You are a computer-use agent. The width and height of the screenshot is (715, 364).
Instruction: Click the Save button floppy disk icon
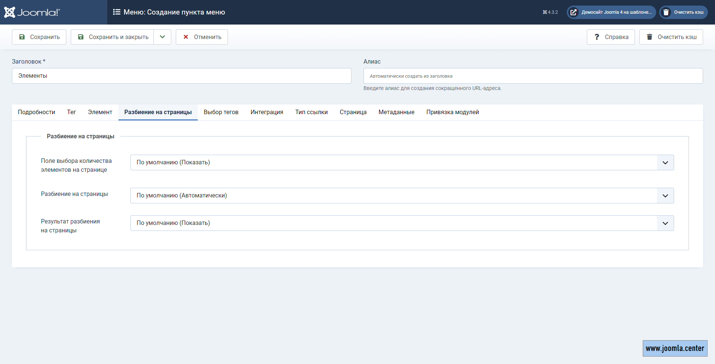pyautogui.click(x=22, y=37)
